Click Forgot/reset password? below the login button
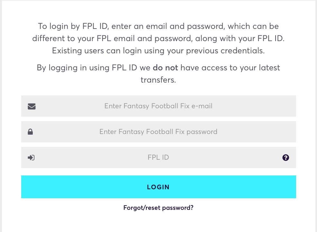The height and width of the screenshot is (232, 317). click(158, 208)
